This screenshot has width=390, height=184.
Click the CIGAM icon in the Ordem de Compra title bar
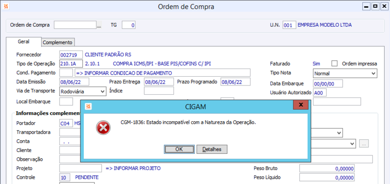coord(6,7)
